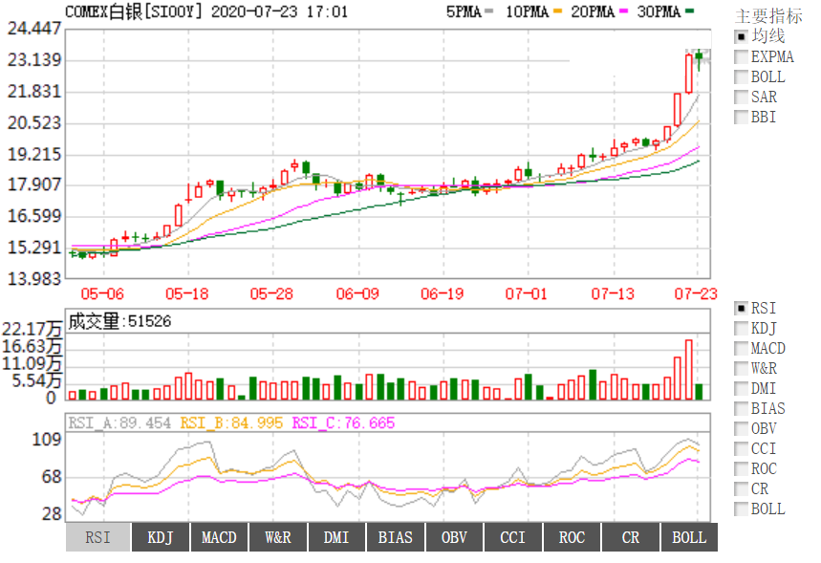The image size is (821, 563).
Task: Select the BOLL tab at bottom right
Action: [689, 537]
